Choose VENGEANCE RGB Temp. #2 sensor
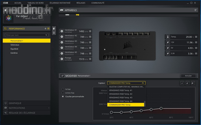The height and width of the screenshot is (125, 201). click(126, 94)
